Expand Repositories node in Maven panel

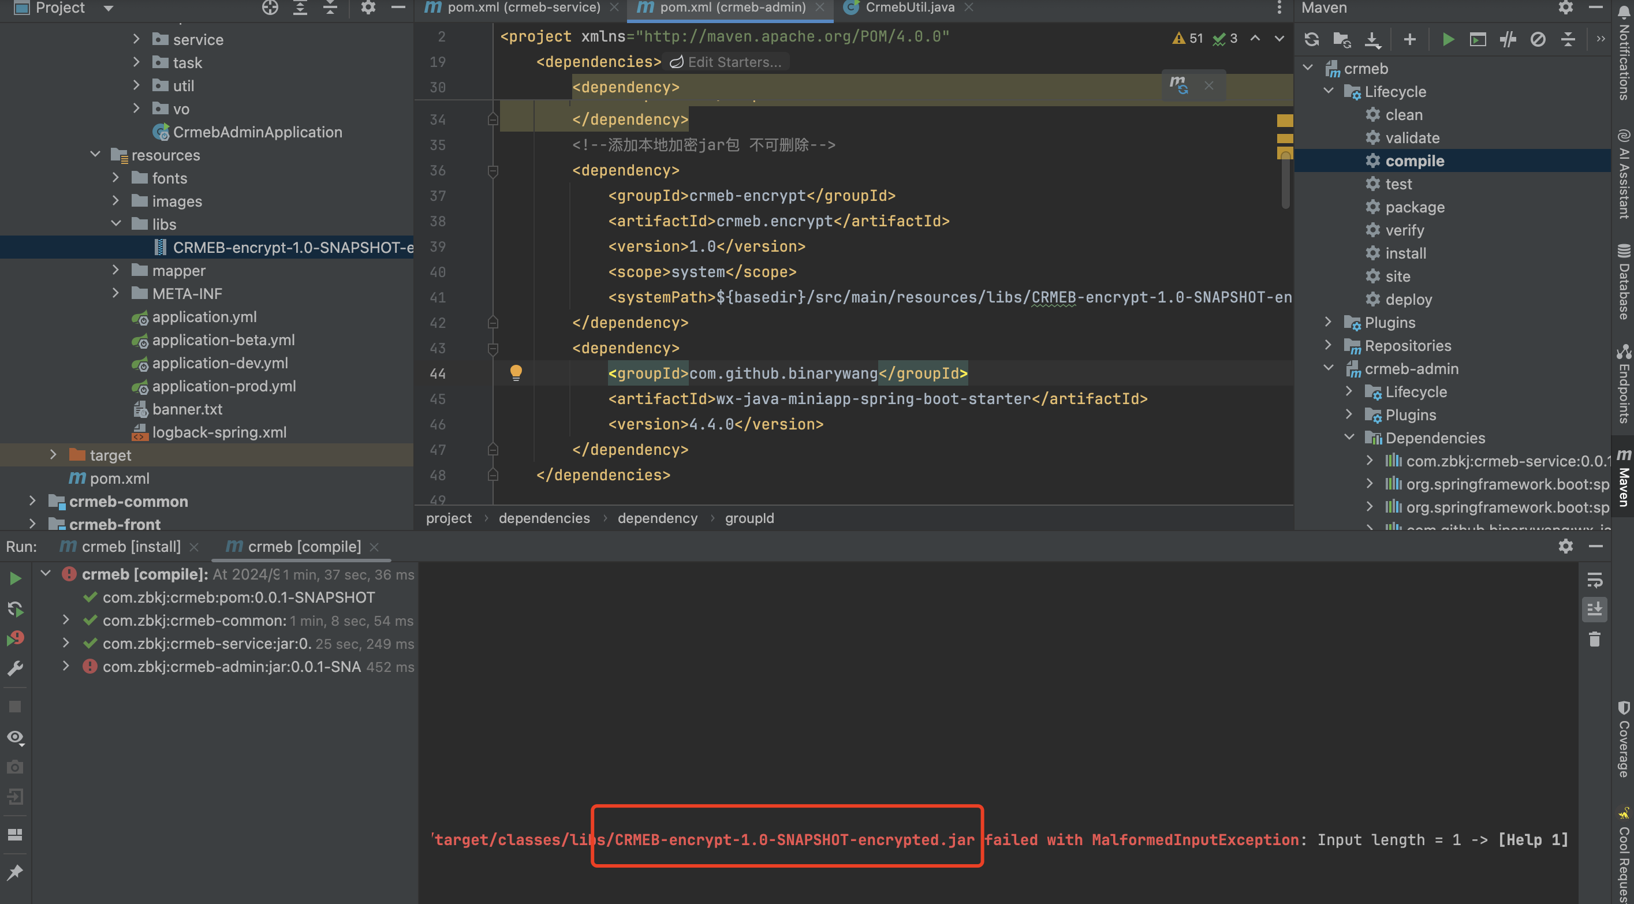(1328, 345)
